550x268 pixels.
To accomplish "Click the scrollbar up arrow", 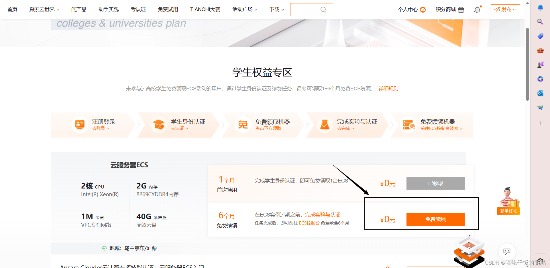I will point(527,3).
